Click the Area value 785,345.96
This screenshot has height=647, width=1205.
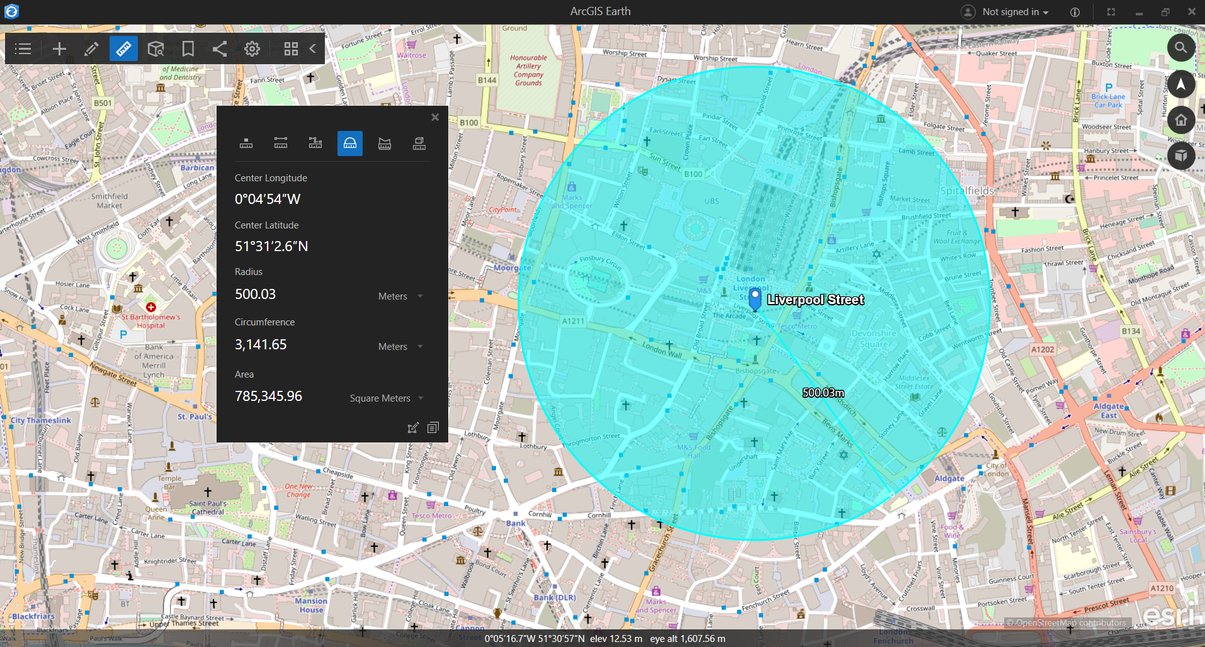268,396
